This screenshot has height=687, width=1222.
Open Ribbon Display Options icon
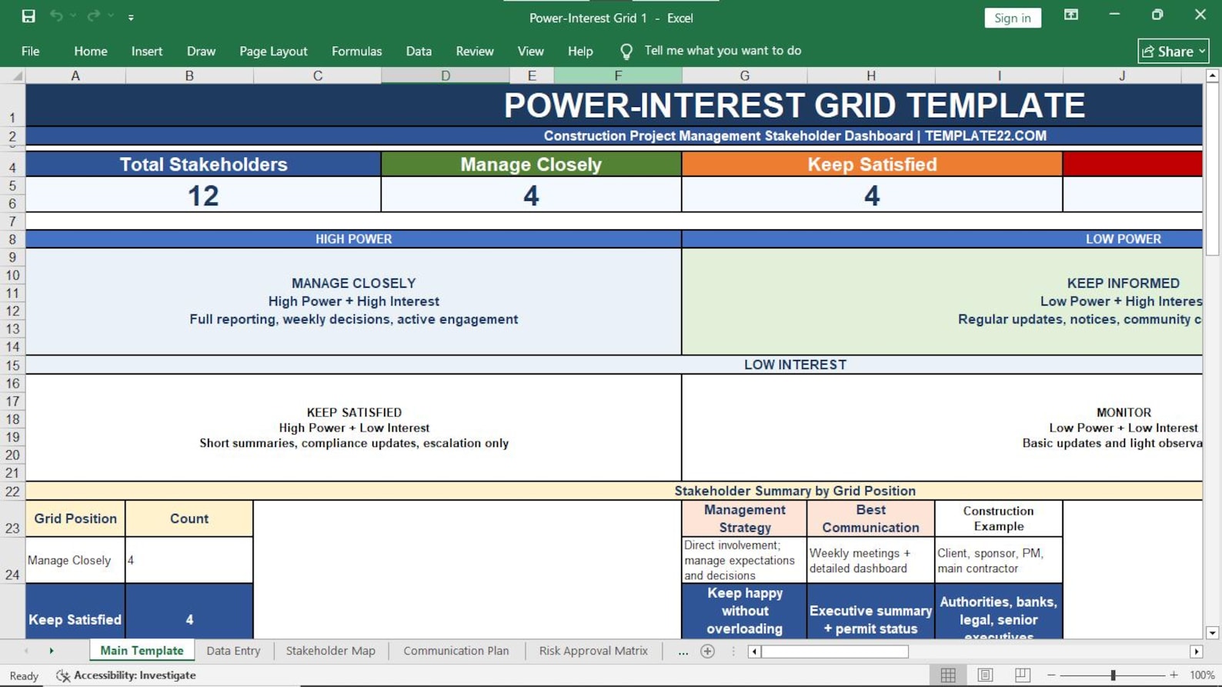[1071, 15]
